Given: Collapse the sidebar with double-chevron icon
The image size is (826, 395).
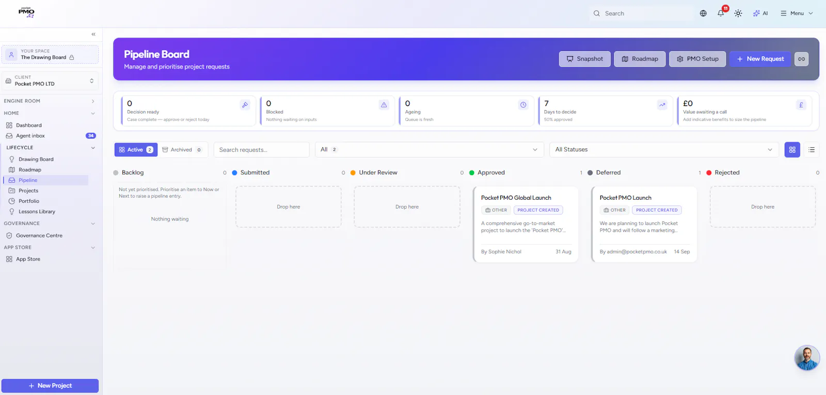Looking at the screenshot, I should pyautogui.click(x=93, y=35).
